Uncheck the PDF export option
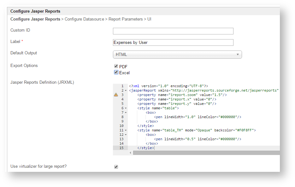This screenshot has height=187, width=295. (x=116, y=66)
